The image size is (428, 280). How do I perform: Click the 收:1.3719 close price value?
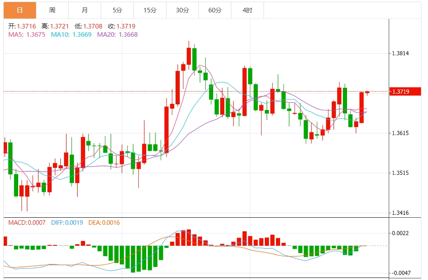click(122, 26)
